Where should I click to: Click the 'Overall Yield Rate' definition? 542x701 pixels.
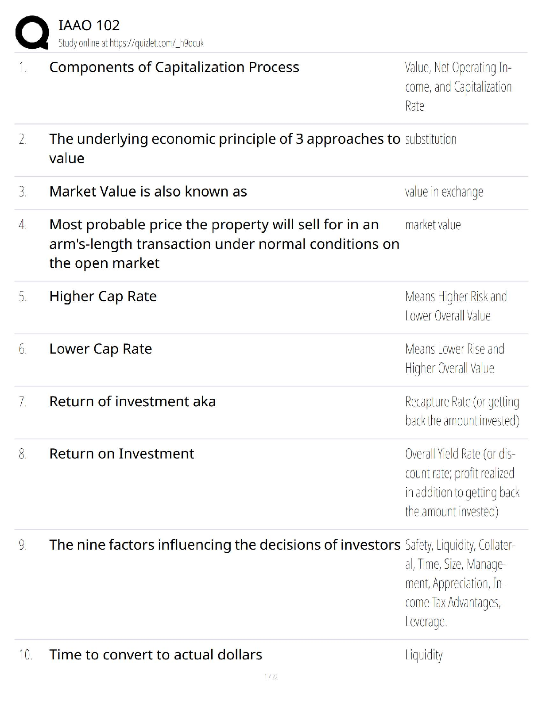pos(462,483)
